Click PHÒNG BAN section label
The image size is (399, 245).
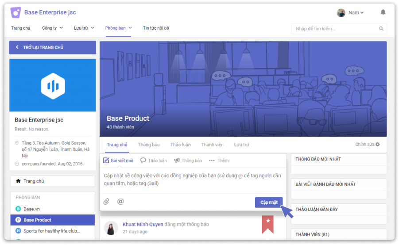[x=28, y=197]
